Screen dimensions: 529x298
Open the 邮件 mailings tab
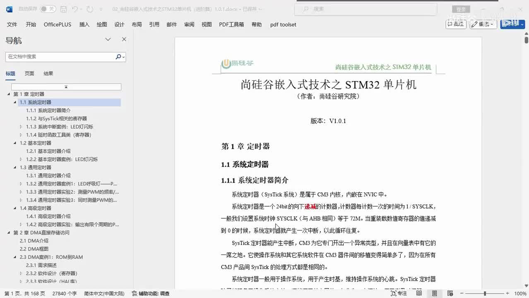pos(172,24)
